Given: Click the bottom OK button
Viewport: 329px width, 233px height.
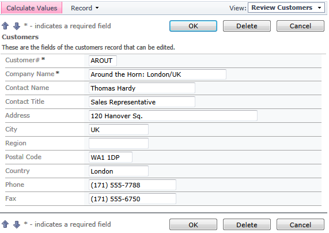Looking at the screenshot, I should 193,224.
